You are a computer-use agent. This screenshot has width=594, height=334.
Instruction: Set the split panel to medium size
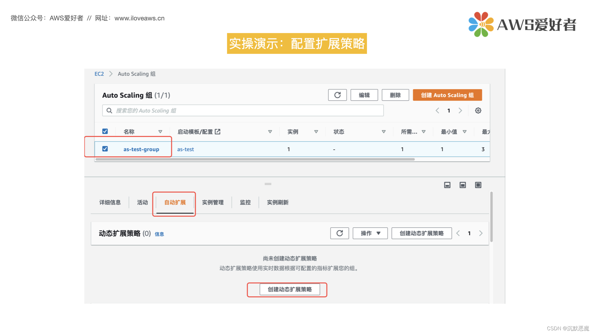click(463, 185)
